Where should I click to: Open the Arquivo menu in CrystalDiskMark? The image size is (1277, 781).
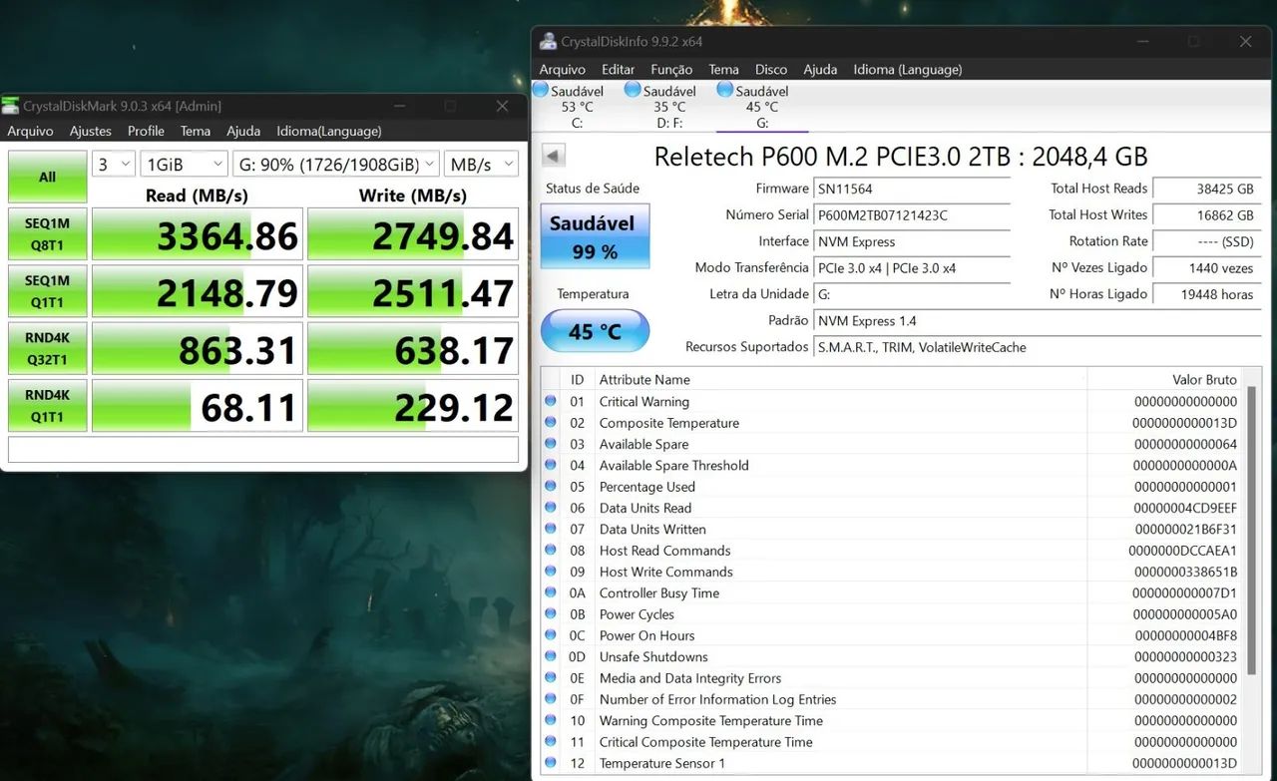[31, 131]
